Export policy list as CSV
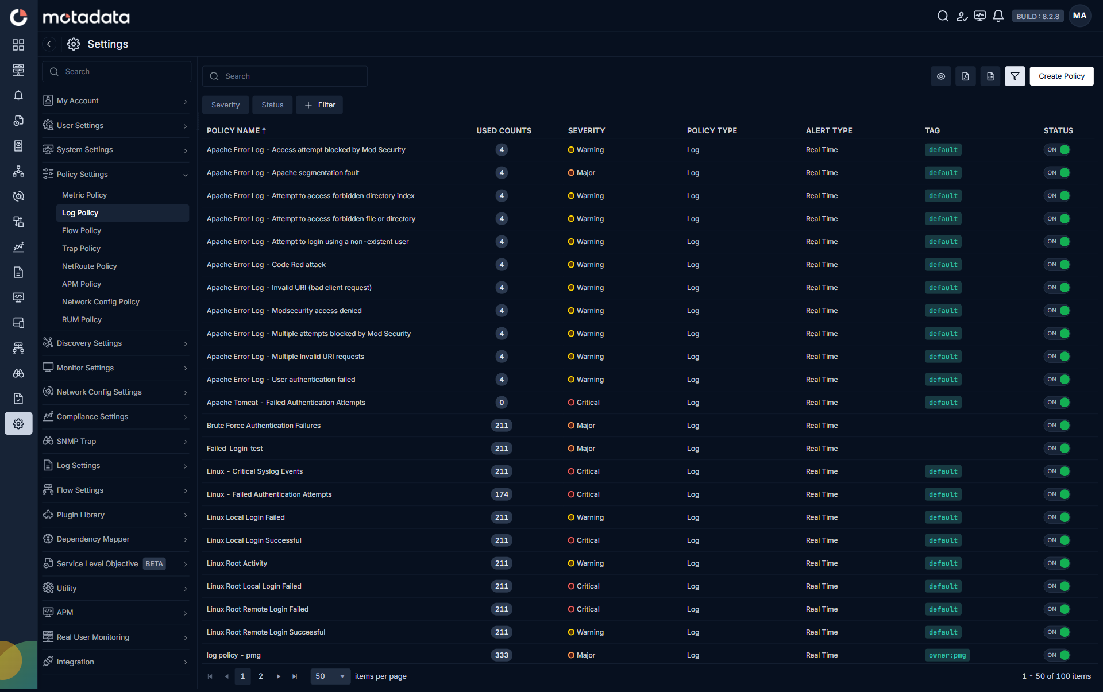This screenshot has height=692, width=1103. point(990,76)
